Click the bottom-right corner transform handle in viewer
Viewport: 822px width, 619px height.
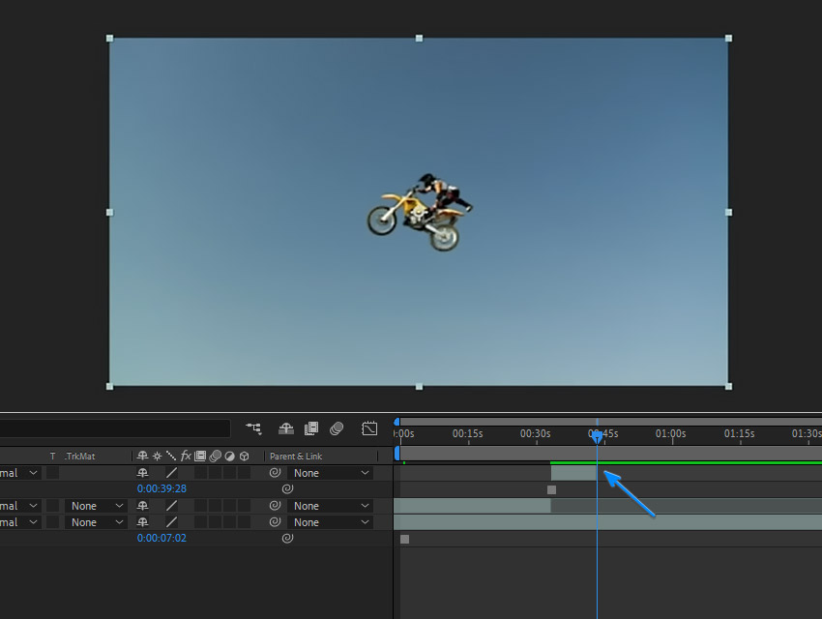[x=728, y=386]
